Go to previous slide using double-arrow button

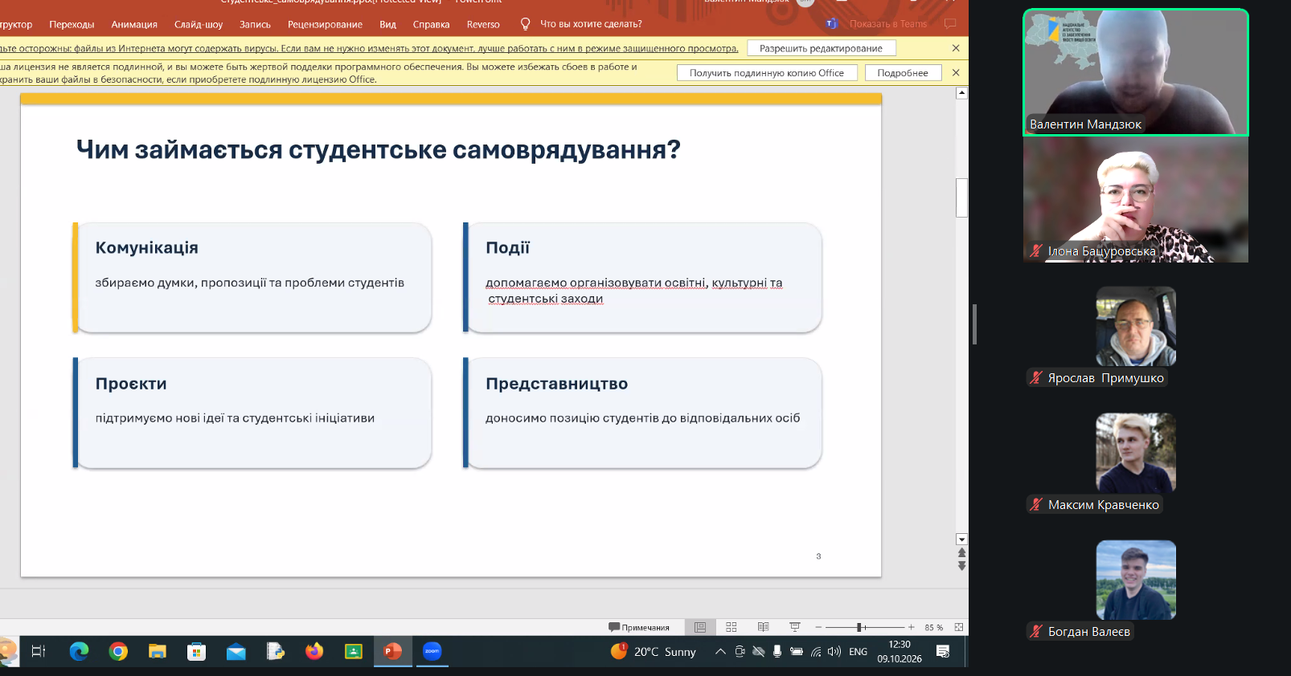point(961,553)
